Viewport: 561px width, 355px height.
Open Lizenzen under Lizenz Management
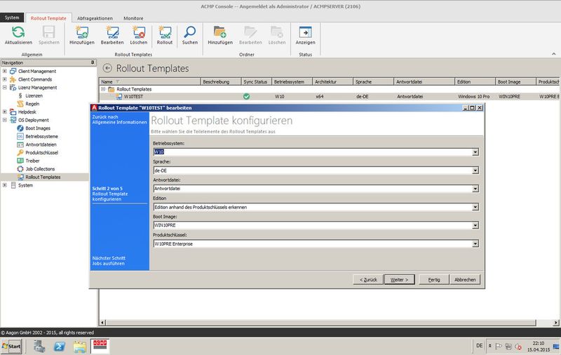[34, 96]
